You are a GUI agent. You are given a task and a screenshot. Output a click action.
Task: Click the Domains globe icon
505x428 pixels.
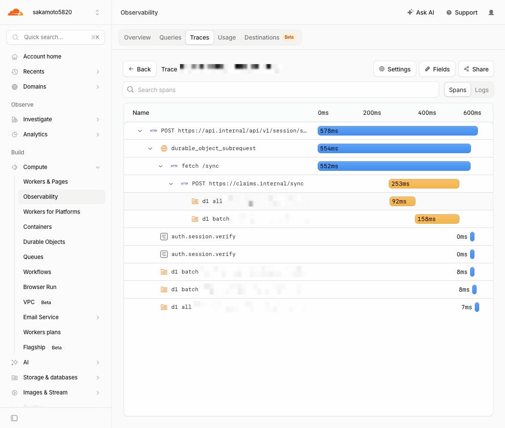(x=15, y=87)
